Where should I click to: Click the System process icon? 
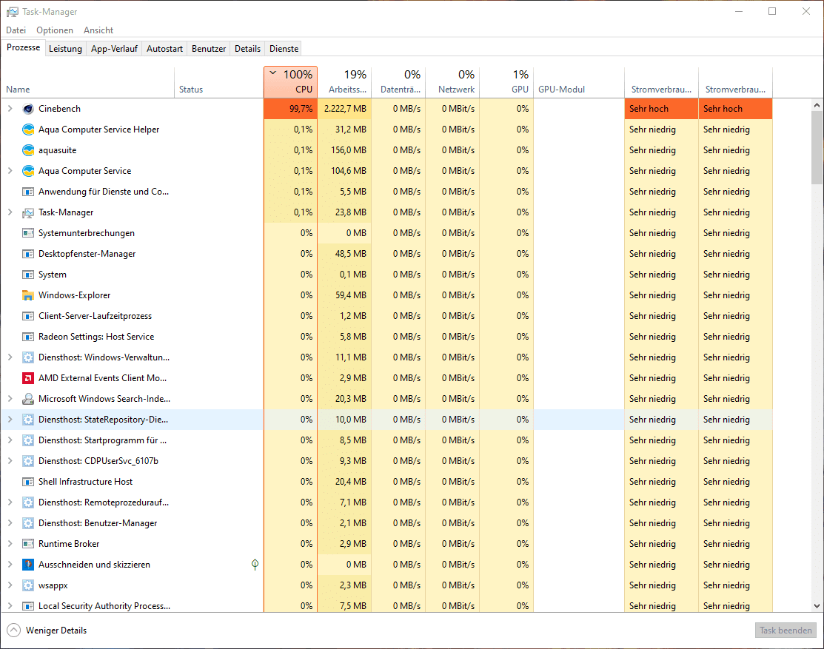pyautogui.click(x=28, y=275)
